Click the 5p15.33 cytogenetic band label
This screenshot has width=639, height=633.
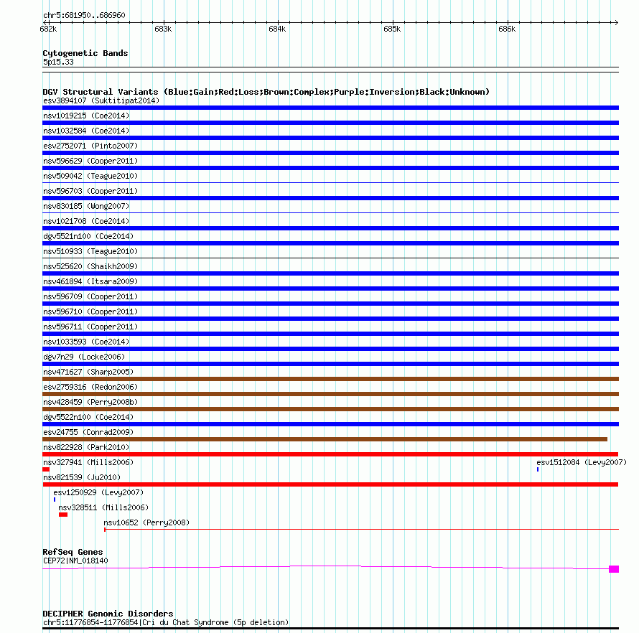pos(58,62)
